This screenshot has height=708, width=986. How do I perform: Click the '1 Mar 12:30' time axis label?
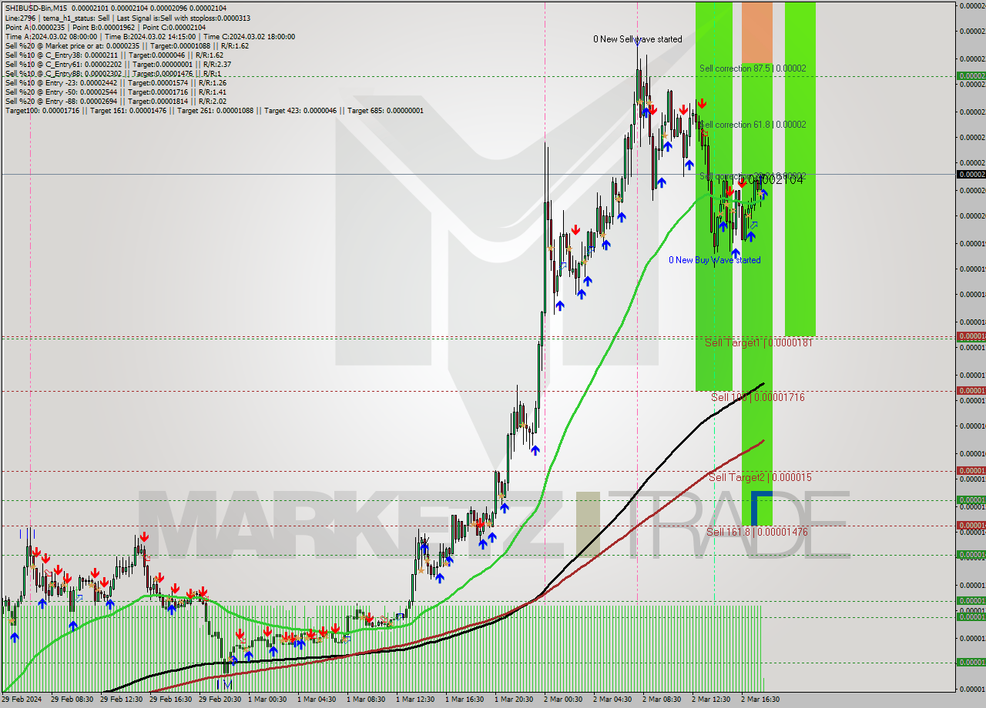(416, 700)
